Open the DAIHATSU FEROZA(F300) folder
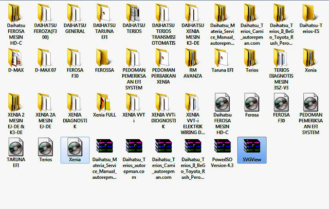The height and width of the screenshot is (209, 329). 45,22
